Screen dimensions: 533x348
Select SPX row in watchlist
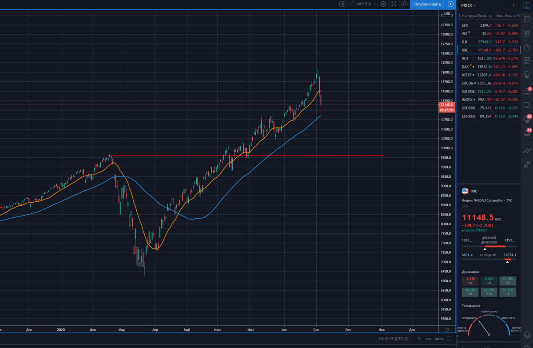coord(489,25)
